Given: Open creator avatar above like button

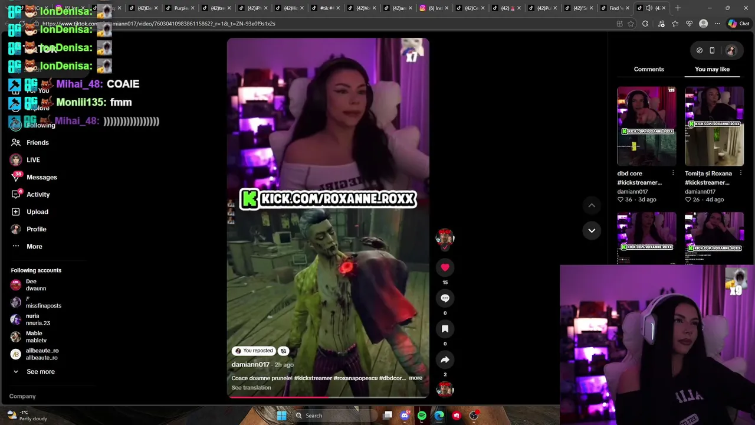Looking at the screenshot, I should tap(445, 238).
